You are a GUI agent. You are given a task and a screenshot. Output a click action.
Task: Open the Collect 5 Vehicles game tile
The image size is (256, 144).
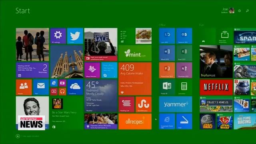pos(216,104)
